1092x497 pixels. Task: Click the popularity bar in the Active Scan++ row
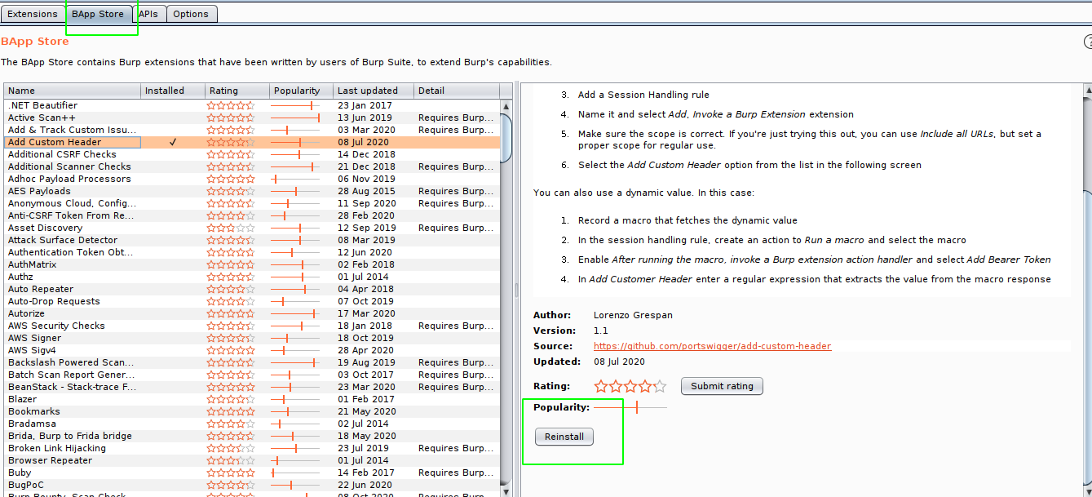tap(295, 118)
